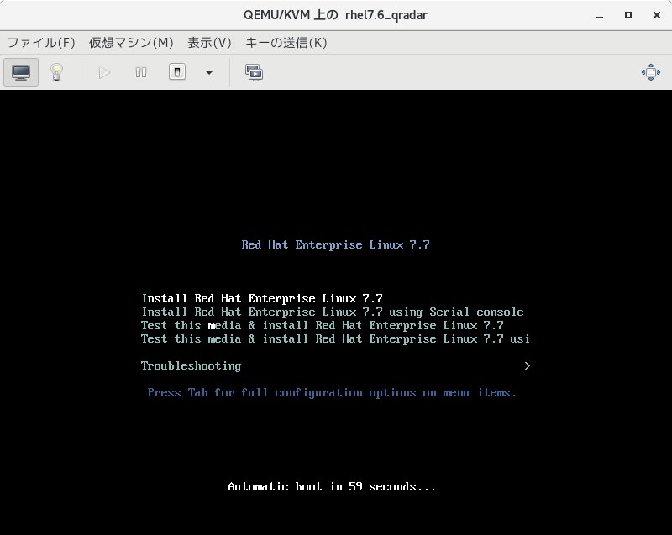This screenshot has height=535, width=672.
Task: Show the graphical console view
Action: (x=21, y=72)
